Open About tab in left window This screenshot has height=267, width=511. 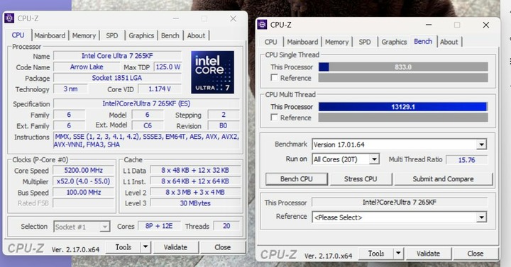tap(196, 35)
